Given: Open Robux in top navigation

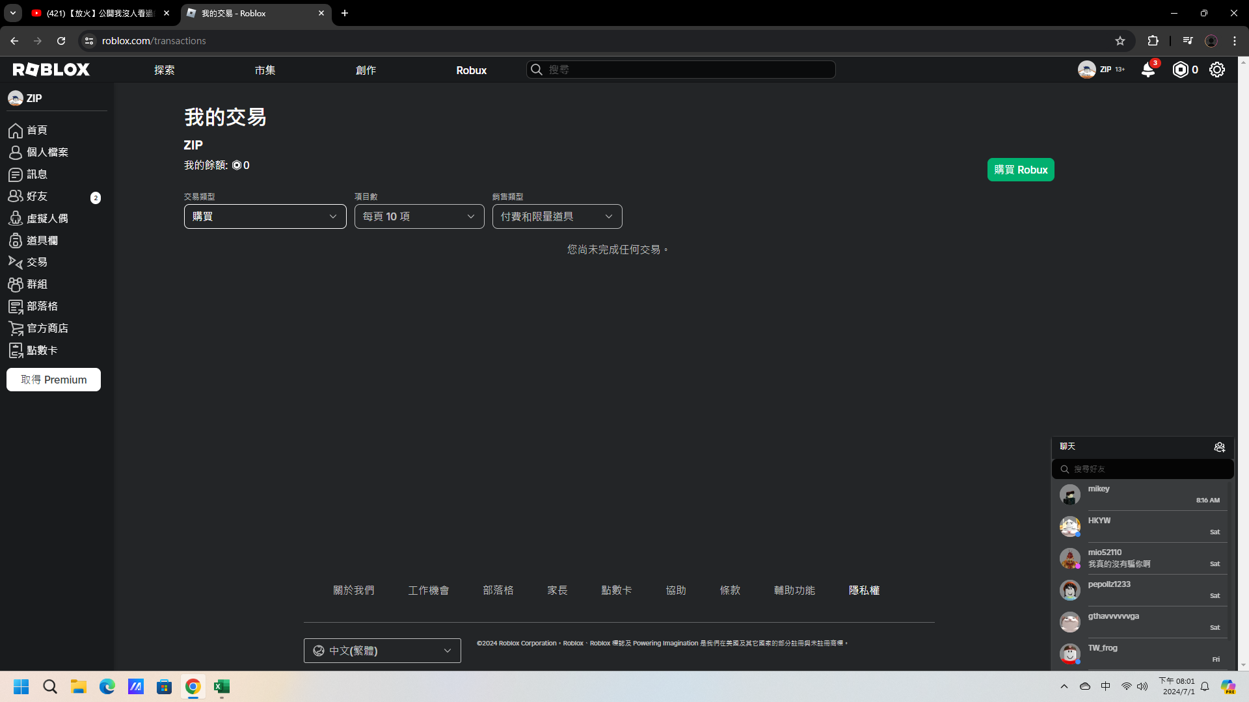Looking at the screenshot, I should (x=472, y=70).
